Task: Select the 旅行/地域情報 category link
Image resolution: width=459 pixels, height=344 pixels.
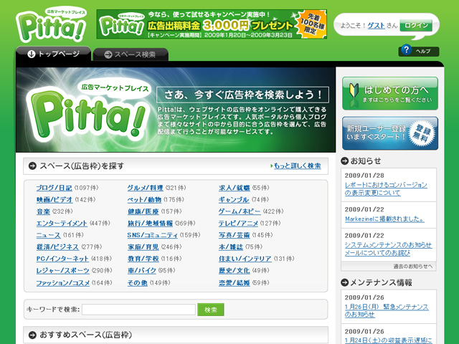Action: [x=150, y=223]
